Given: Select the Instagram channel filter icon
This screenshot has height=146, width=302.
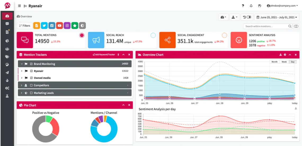Looking at the screenshot, I should (x=67, y=26).
